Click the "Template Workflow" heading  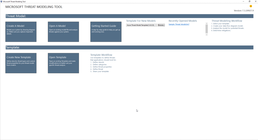(x=101, y=55)
